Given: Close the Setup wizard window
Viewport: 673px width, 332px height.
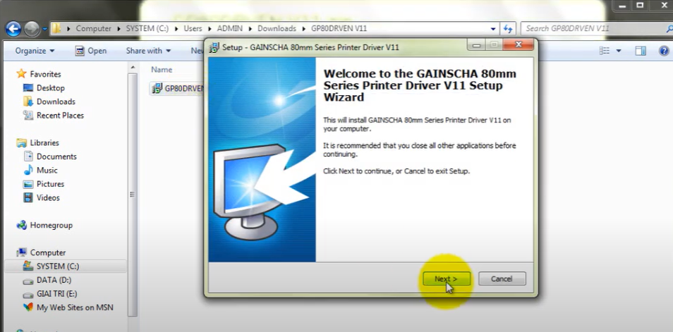Looking at the screenshot, I should 519,44.
